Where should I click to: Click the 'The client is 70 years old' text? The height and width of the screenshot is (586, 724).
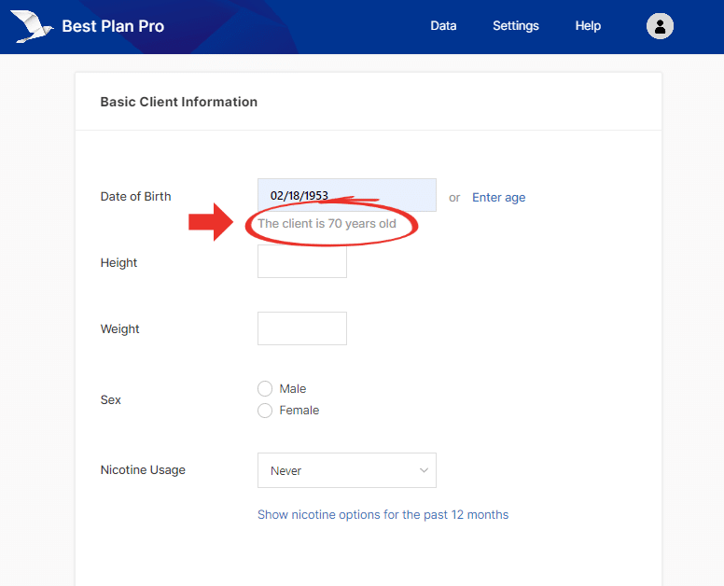click(x=327, y=224)
